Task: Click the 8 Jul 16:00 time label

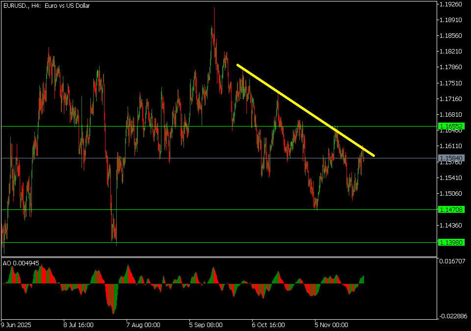Action: [78, 325]
